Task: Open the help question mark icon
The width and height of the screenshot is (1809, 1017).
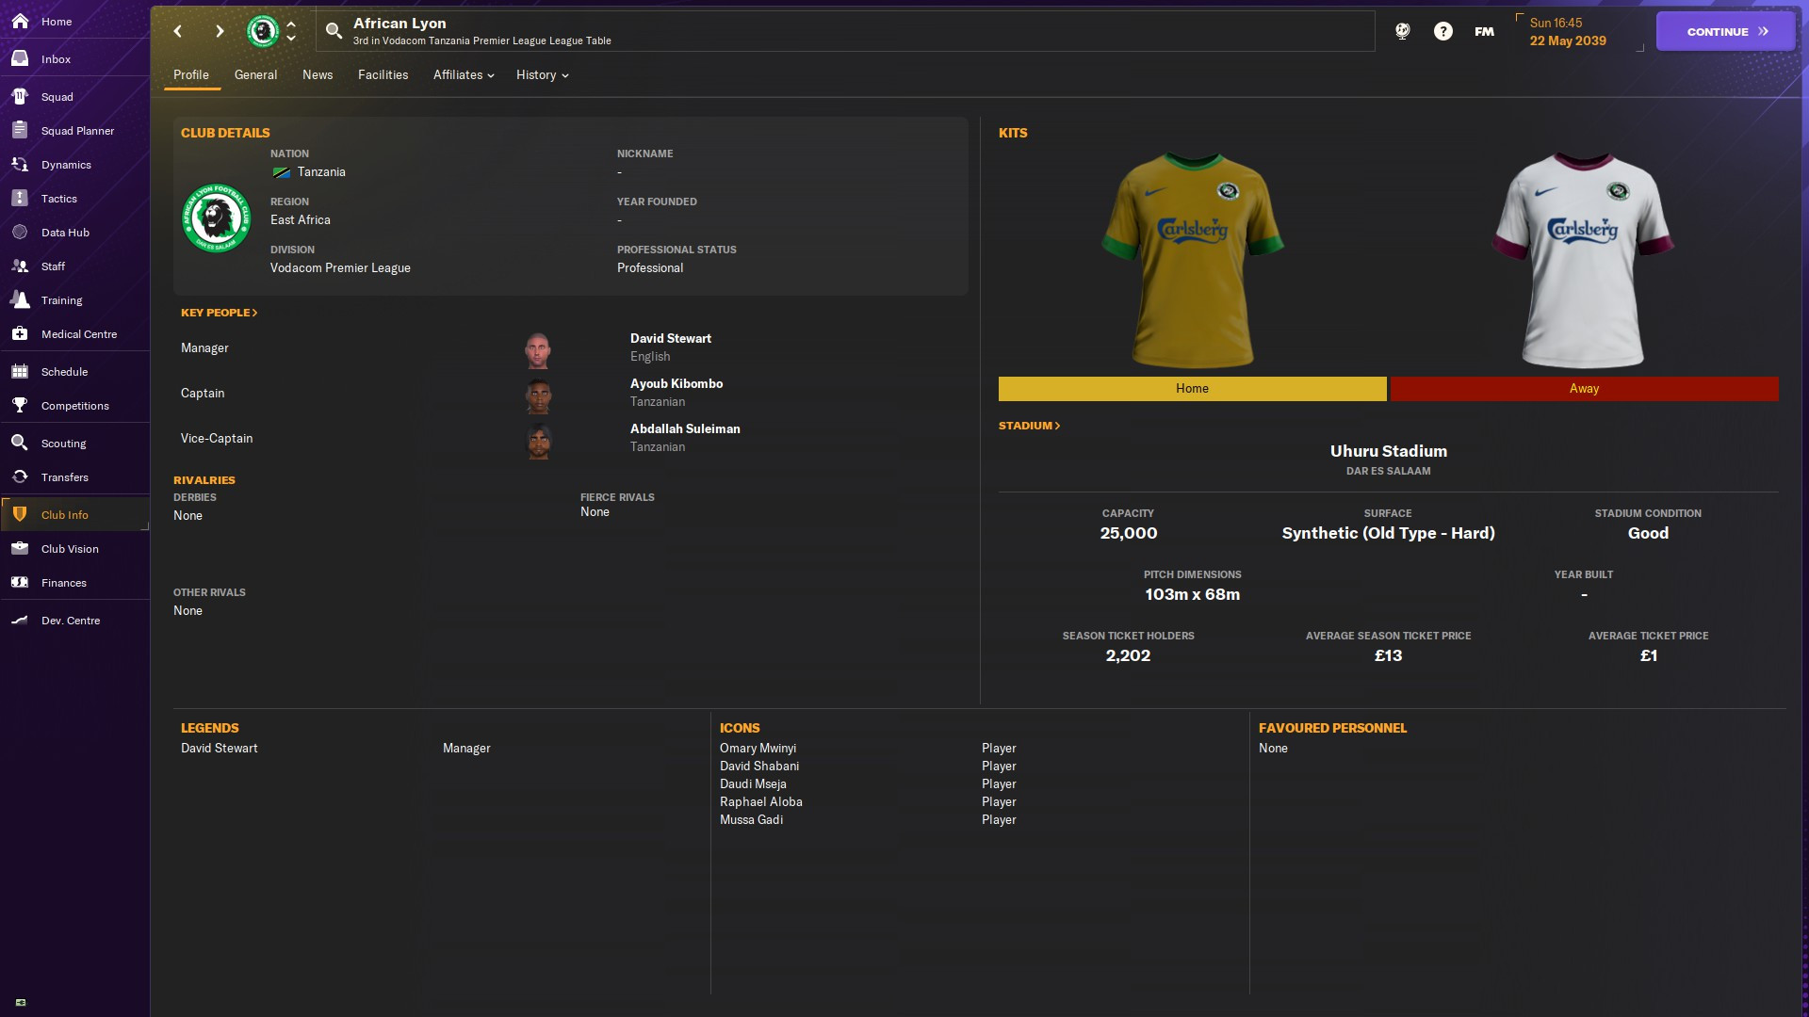Action: click(x=1442, y=31)
